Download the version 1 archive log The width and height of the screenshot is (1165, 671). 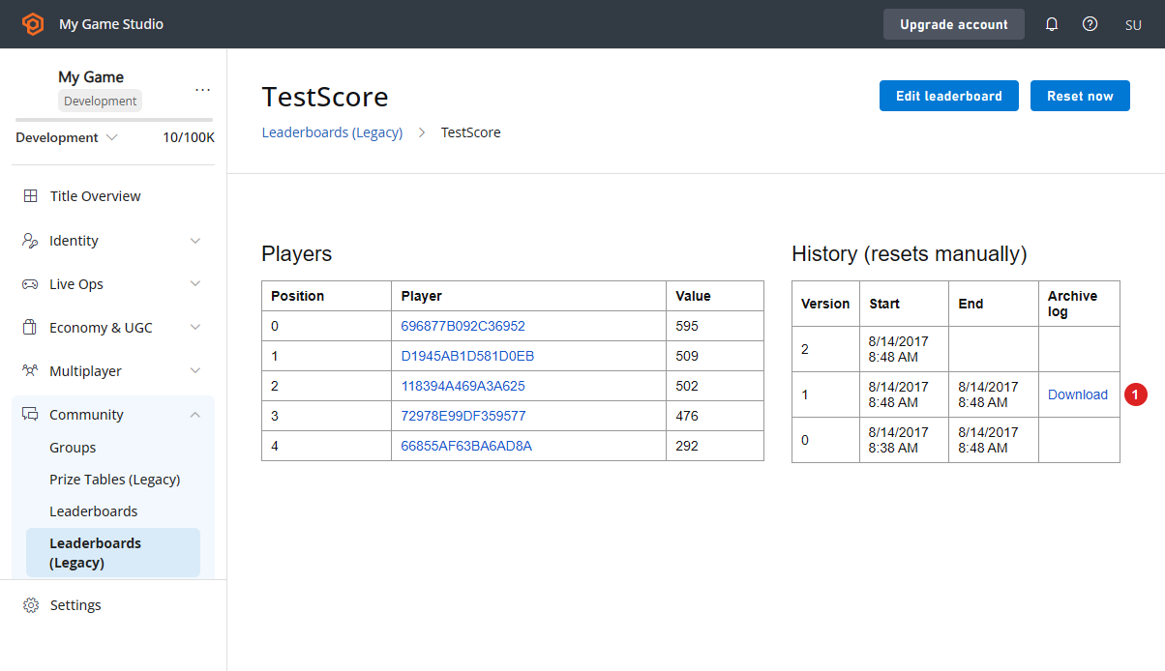tap(1077, 394)
